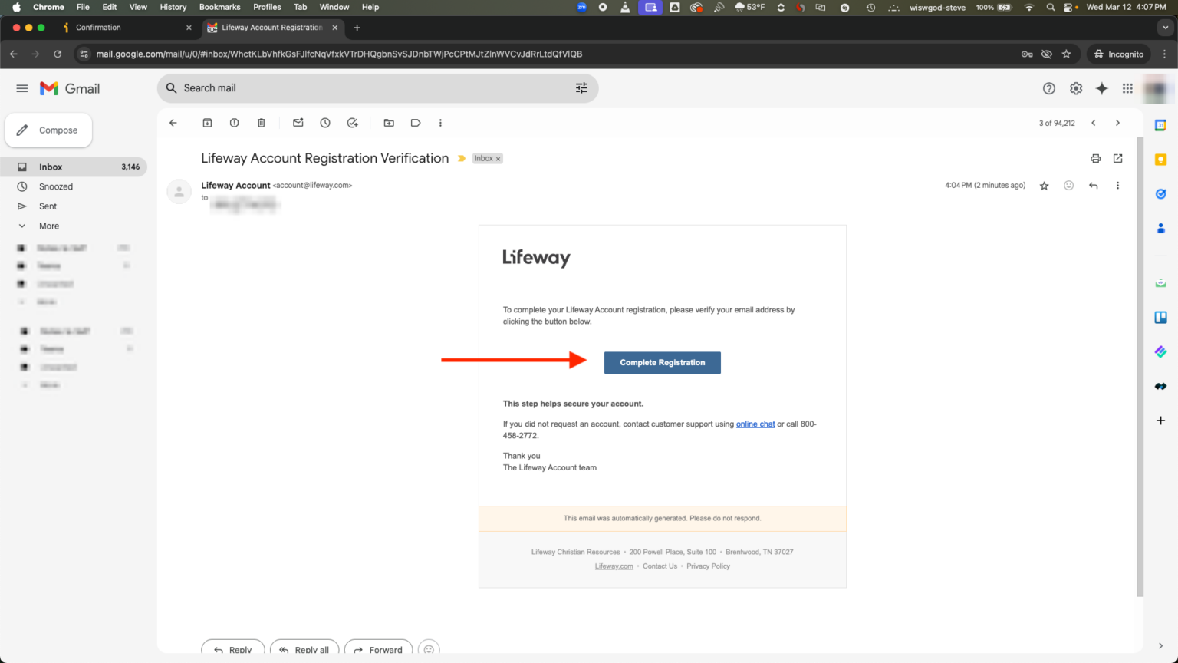Delete the email with the trash icon
Screen dimensions: 1178x663
pos(261,123)
